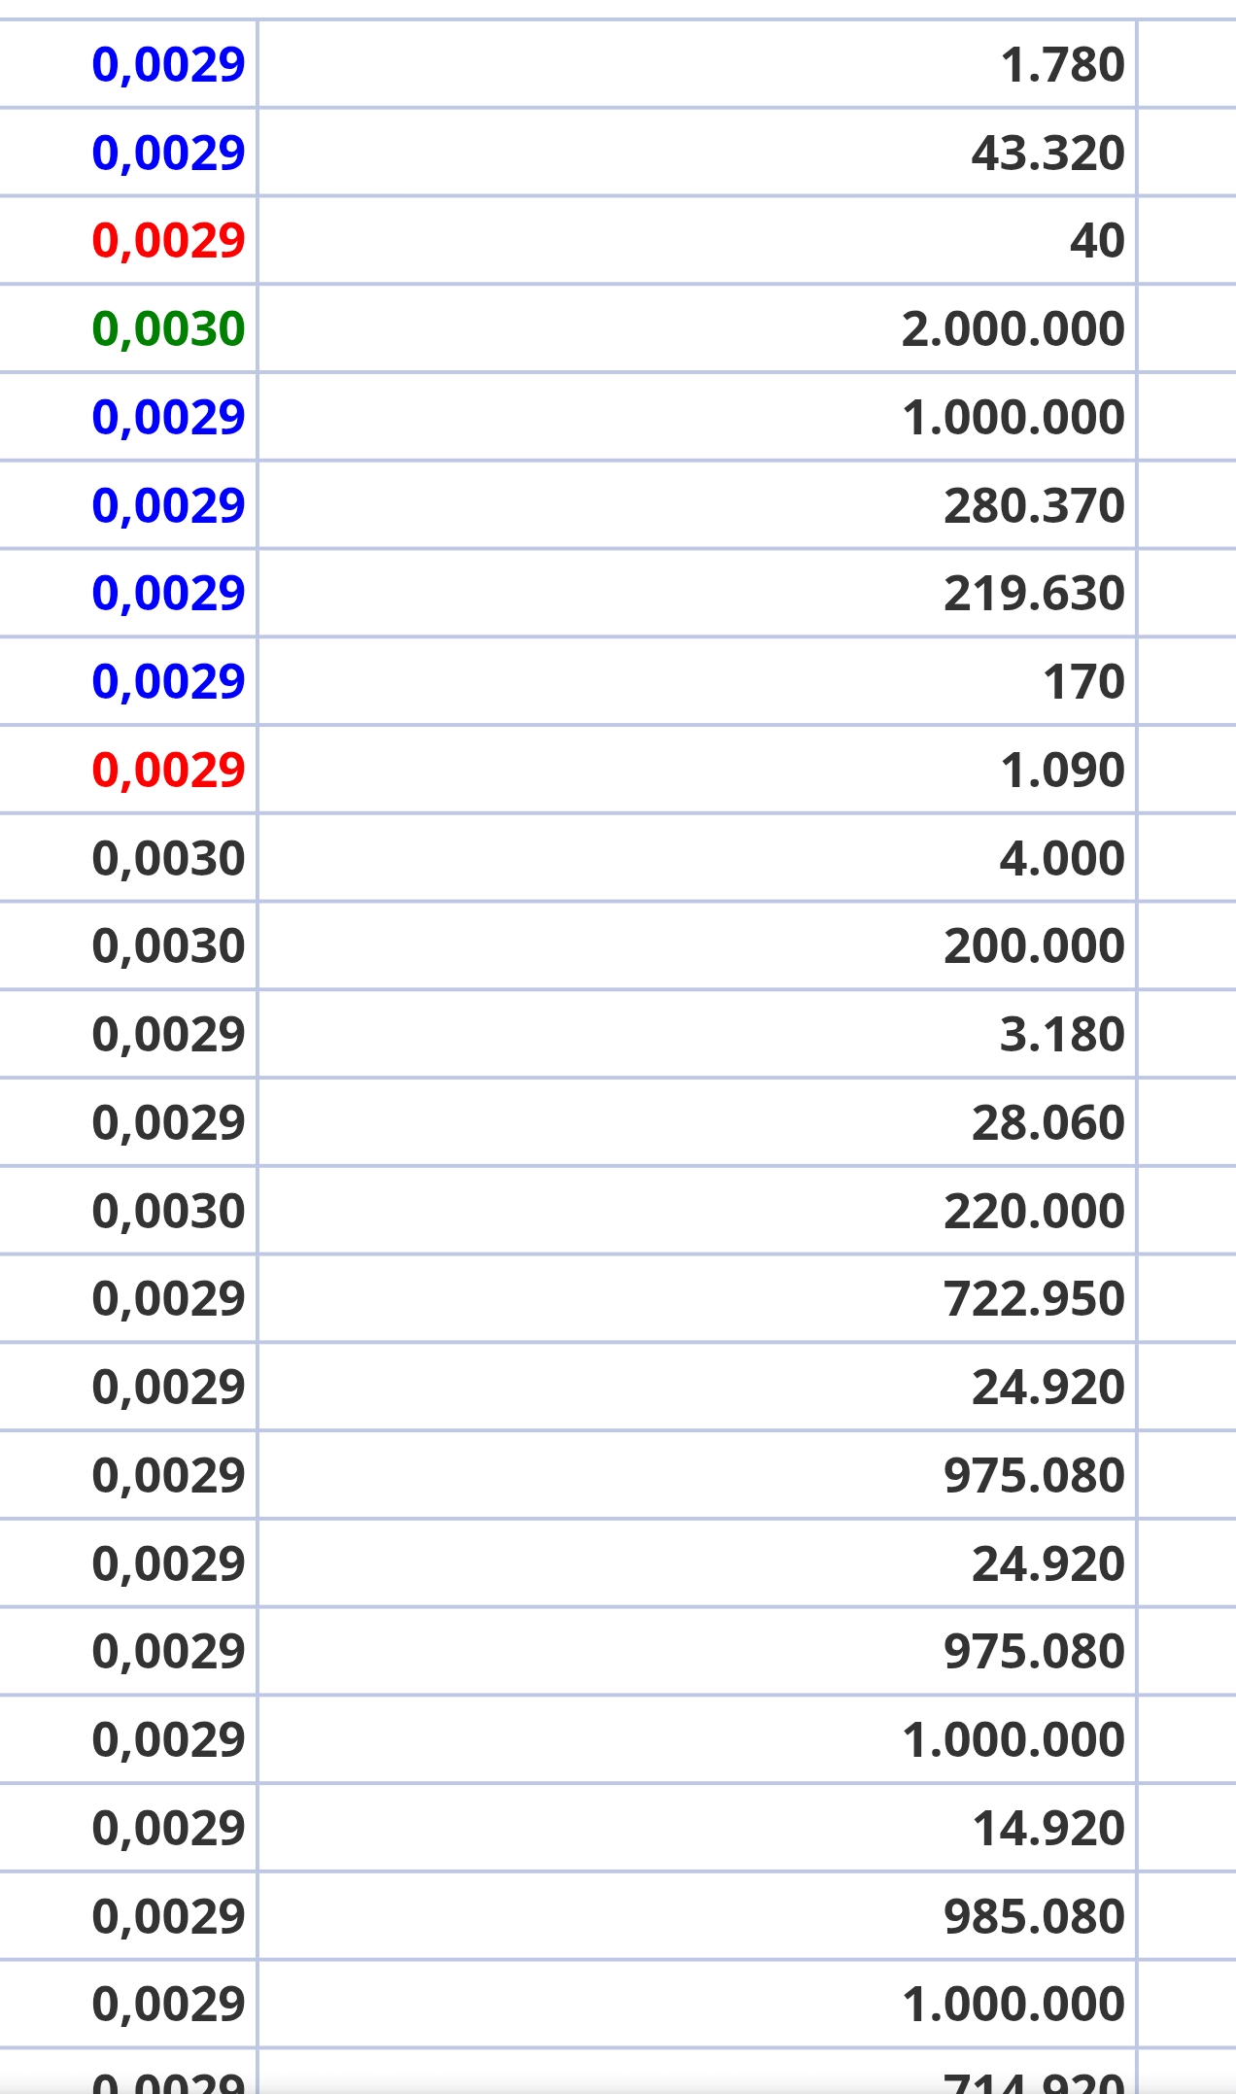
Task: Click the volume value 200.000
Action: coord(1035,945)
